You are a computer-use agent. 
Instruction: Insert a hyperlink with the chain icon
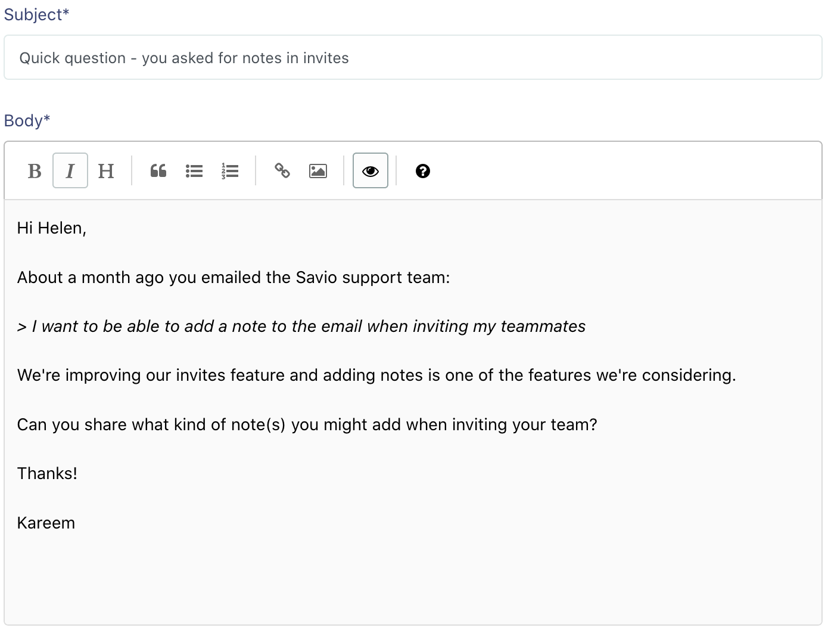282,171
